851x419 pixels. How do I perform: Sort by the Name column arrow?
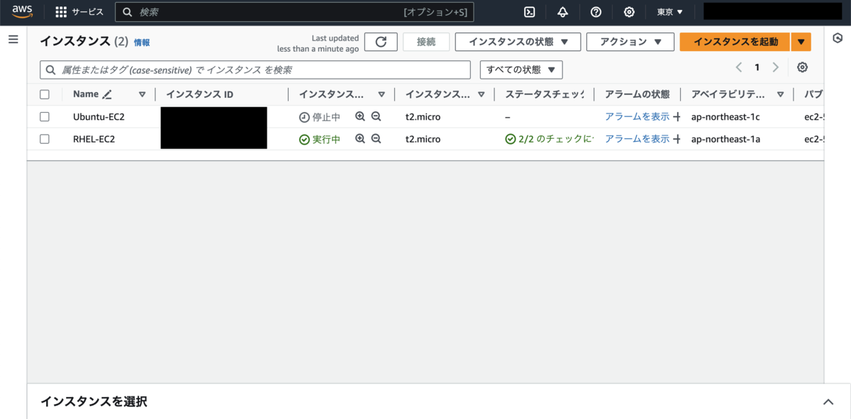pyautogui.click(x=142, y=94)
